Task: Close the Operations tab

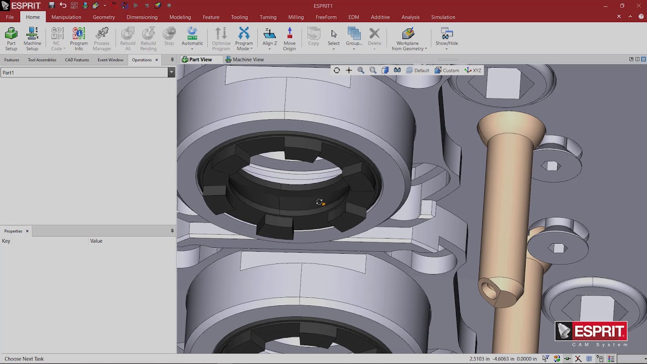Action: [156, 60]
